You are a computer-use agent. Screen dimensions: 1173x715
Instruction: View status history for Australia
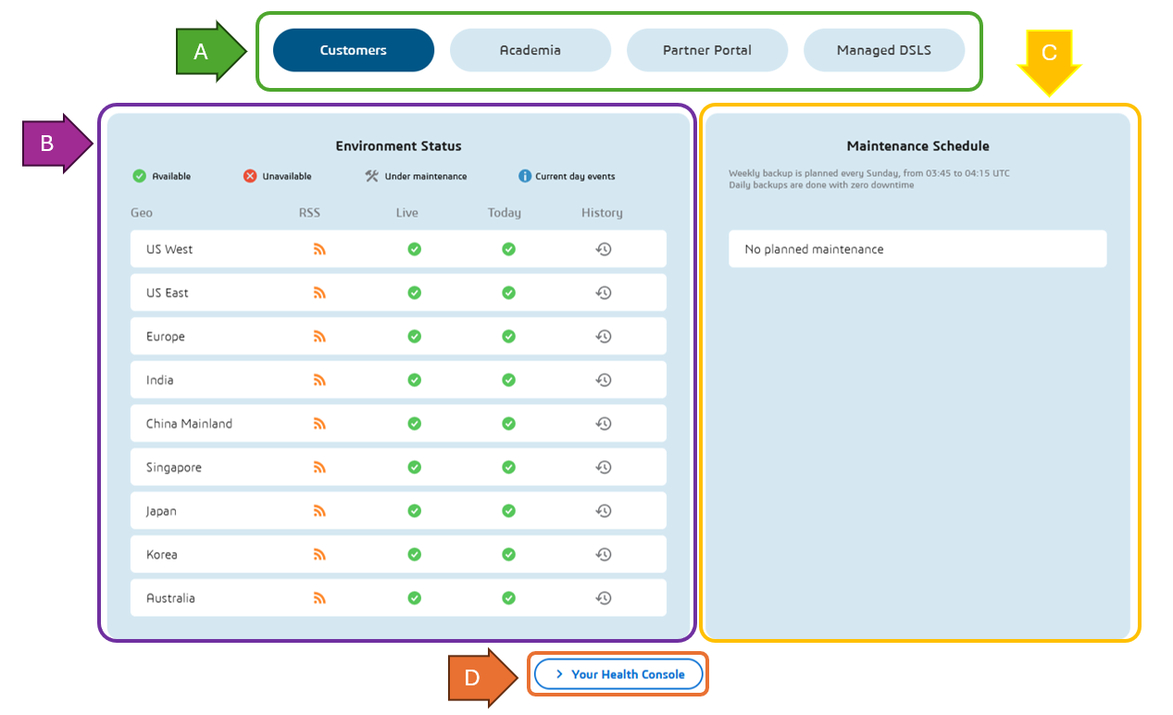[604, 597]
